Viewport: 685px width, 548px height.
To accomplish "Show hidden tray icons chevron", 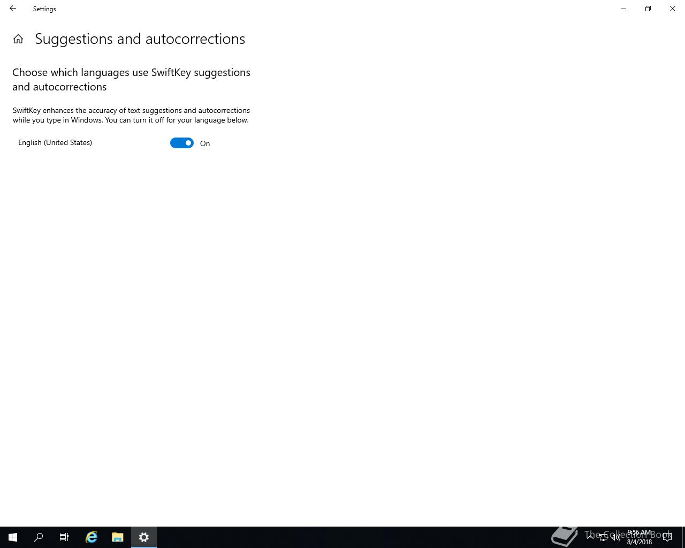I will [590, 537].
